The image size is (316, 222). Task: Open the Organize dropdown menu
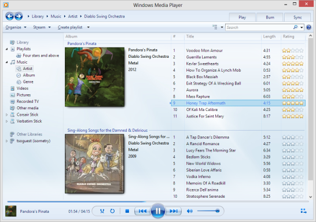(x=16, y=27)
